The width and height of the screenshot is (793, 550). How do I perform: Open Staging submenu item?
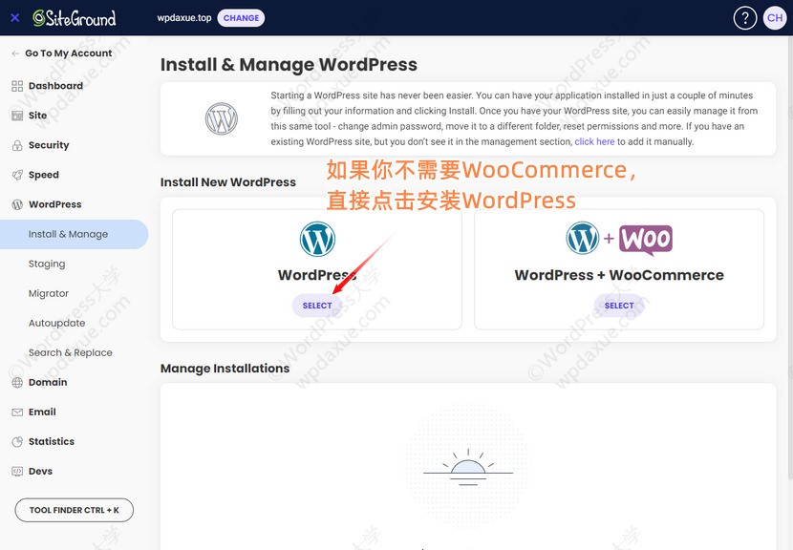[x=47, y=264]
